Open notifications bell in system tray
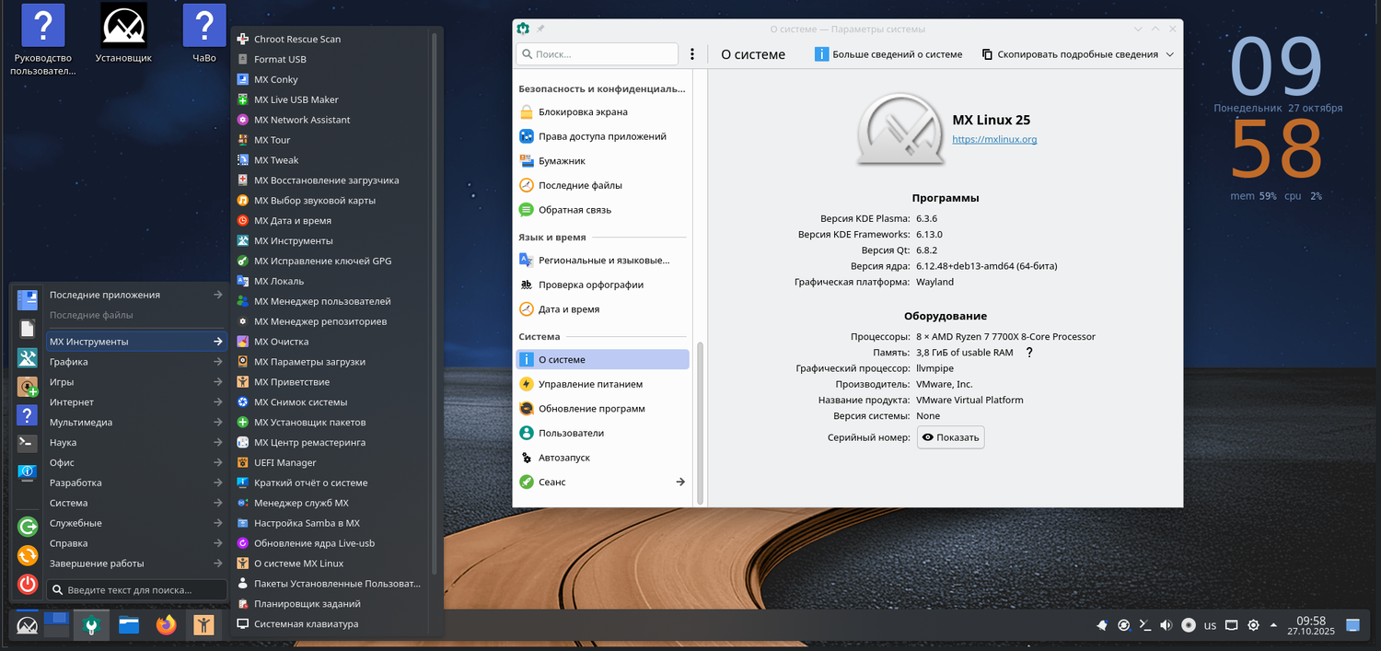The width and height of the screenshot is (1381, 651). click(1102, 625)
